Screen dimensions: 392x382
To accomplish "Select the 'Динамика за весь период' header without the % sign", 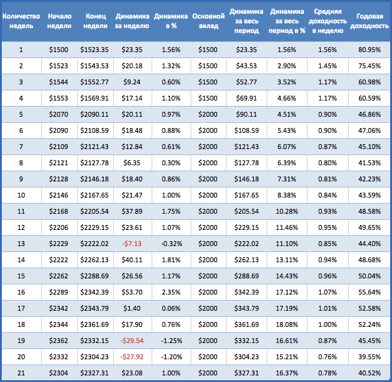I will point(246,21).
